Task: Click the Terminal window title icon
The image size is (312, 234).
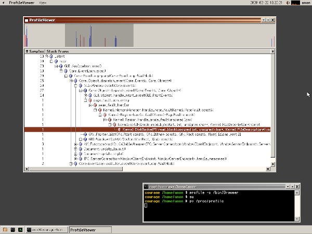Action: [146, 187]
